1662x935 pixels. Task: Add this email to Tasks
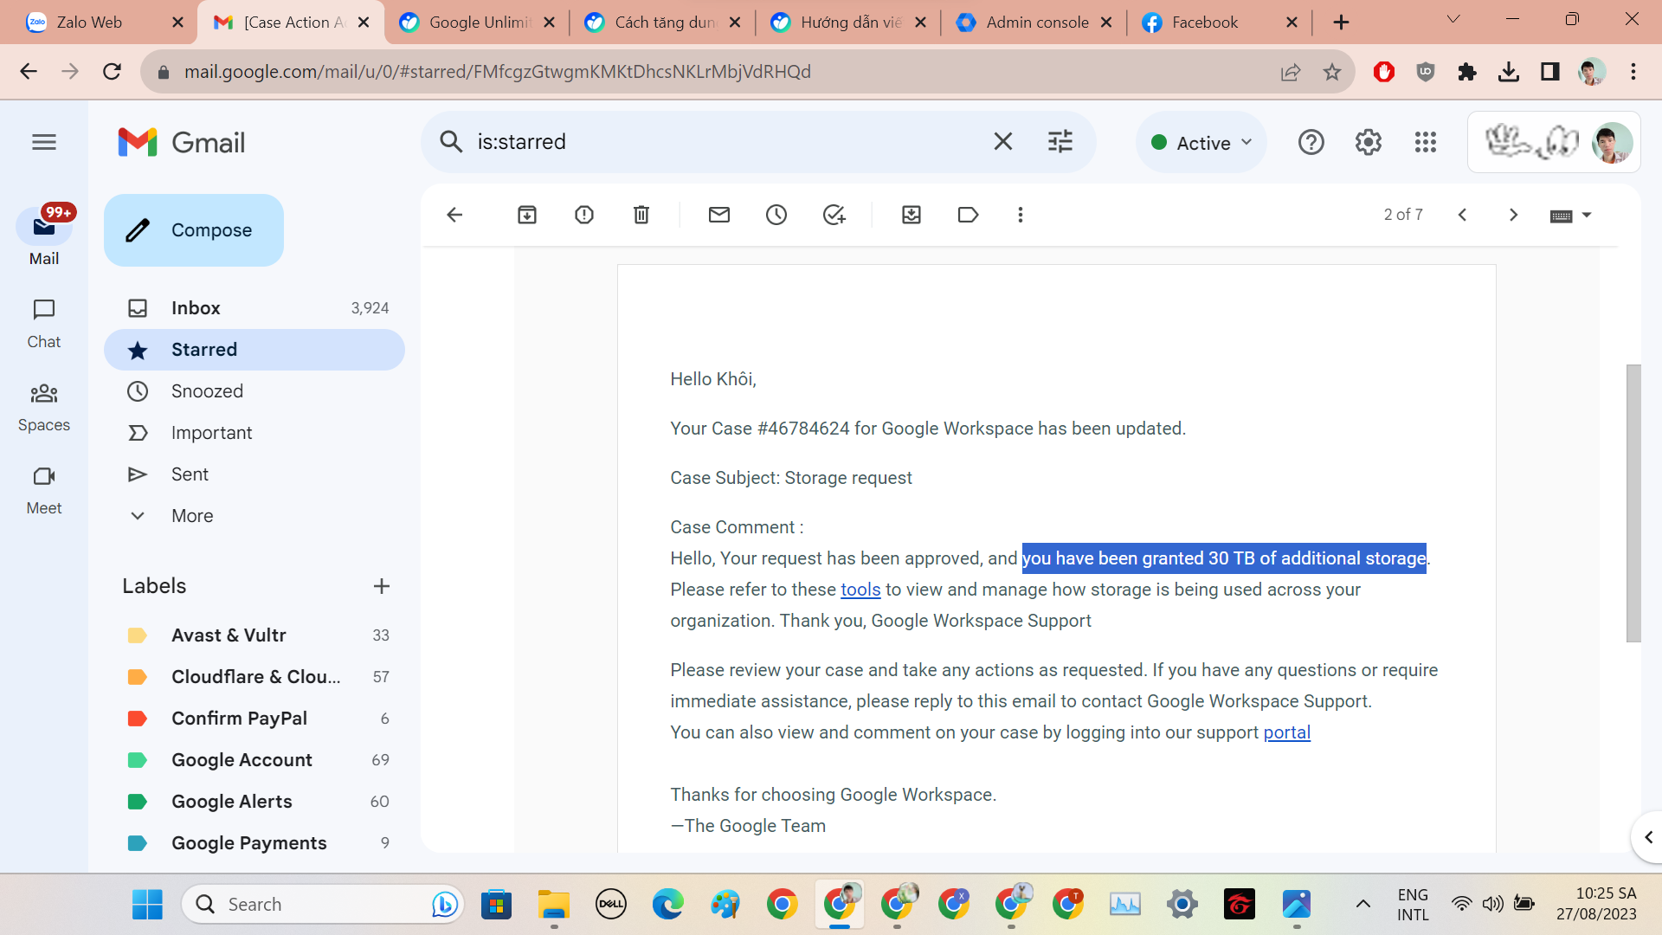(x=834, y=215)
